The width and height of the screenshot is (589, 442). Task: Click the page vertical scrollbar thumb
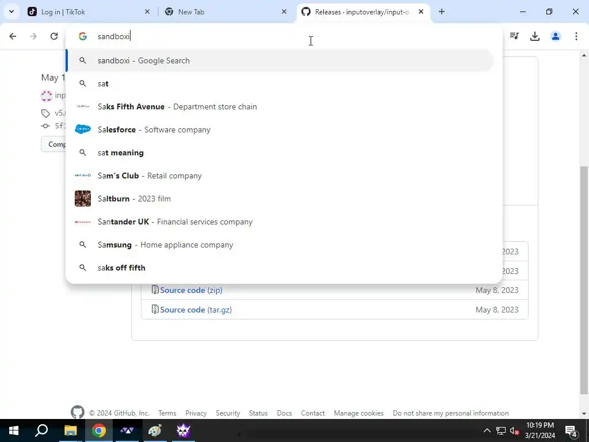(x=584, y=280)
